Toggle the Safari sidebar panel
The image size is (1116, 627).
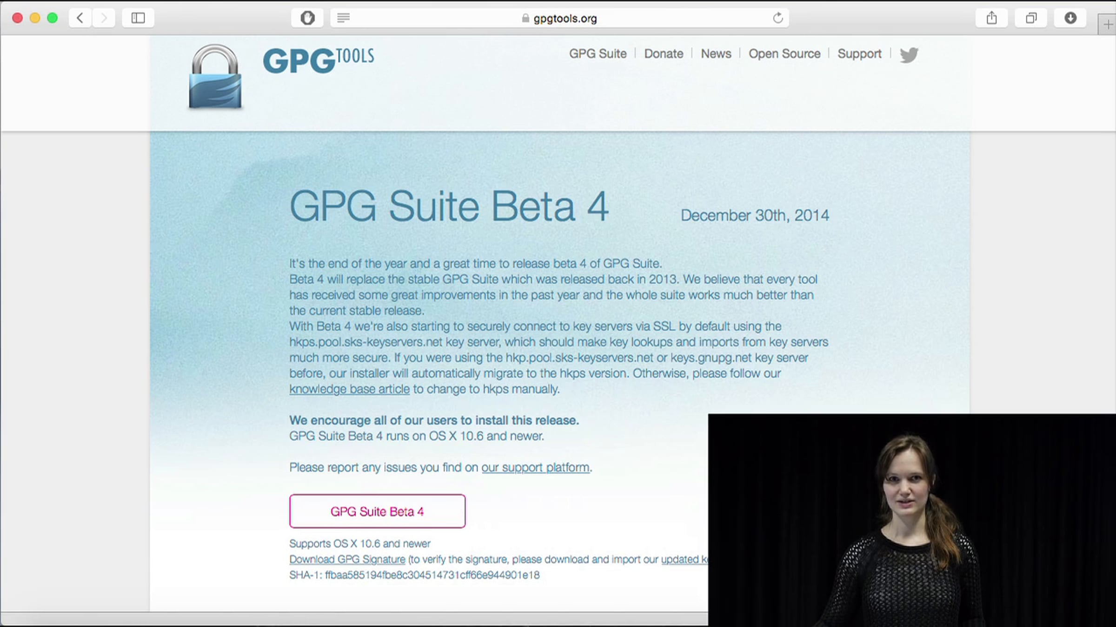point(138,18)
